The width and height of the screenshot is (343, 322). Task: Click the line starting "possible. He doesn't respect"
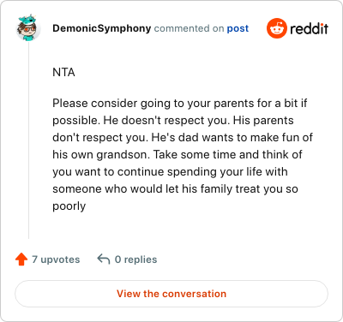point(173,121)
